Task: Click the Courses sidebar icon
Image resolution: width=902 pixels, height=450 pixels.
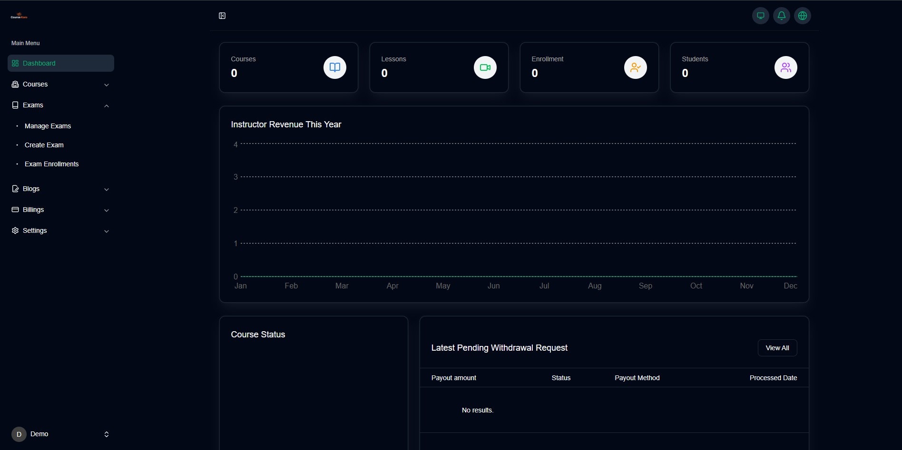Action: pyautogui.click(x=15, y=84)
